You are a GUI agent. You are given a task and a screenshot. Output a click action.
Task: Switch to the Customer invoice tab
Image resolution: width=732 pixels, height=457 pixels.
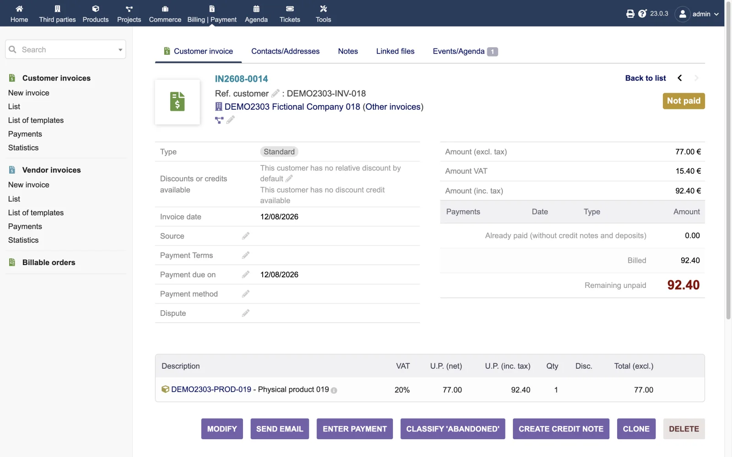point(199,51)
